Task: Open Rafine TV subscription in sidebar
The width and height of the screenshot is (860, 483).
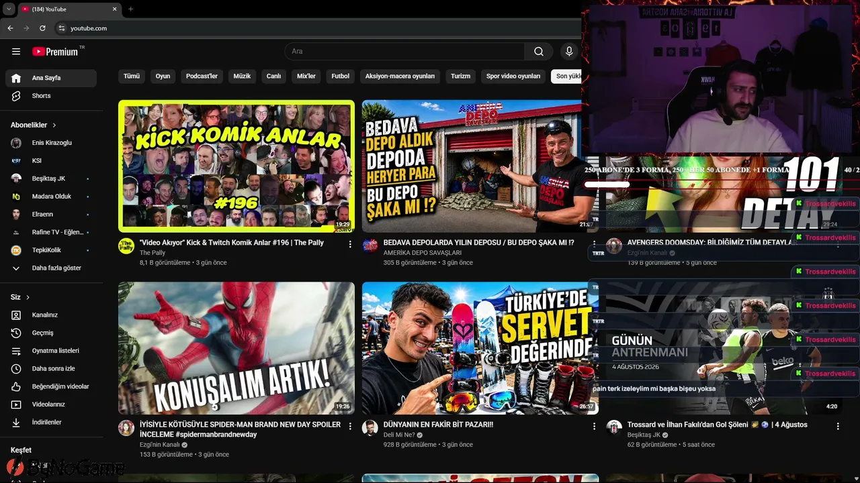Action: (51, 232)
